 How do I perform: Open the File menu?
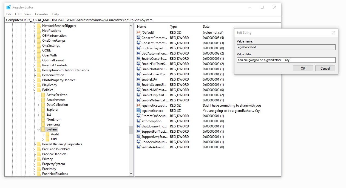pyautogui.click(x=9, y=14)
